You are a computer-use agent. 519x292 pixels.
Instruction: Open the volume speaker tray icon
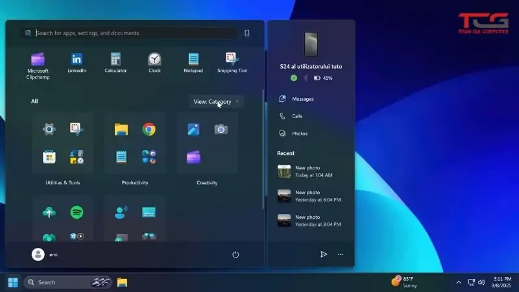(x=481, y=282)
